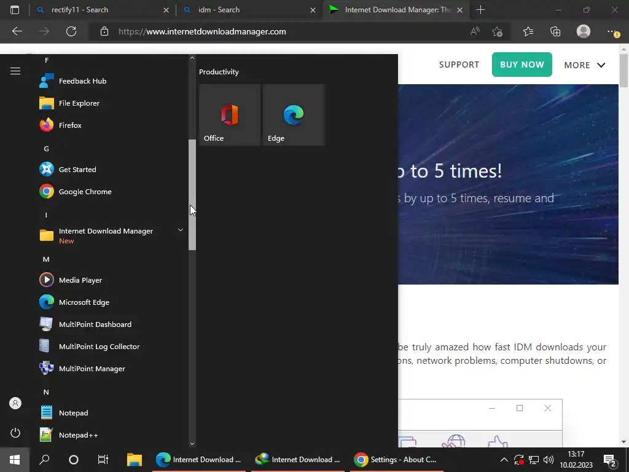Click the web page vertical scrollbar thumb

(x=624, y=71)
